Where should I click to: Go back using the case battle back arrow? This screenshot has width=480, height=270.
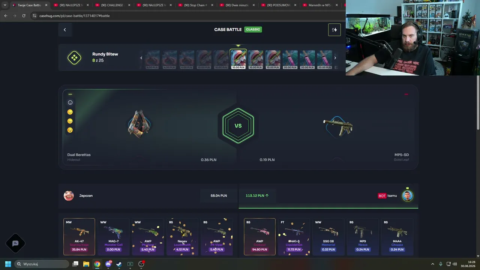click(x=64, y=30)
